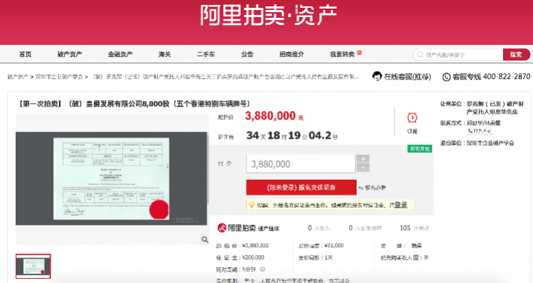Click the alarm clock subscribe icon

(412, 118)
